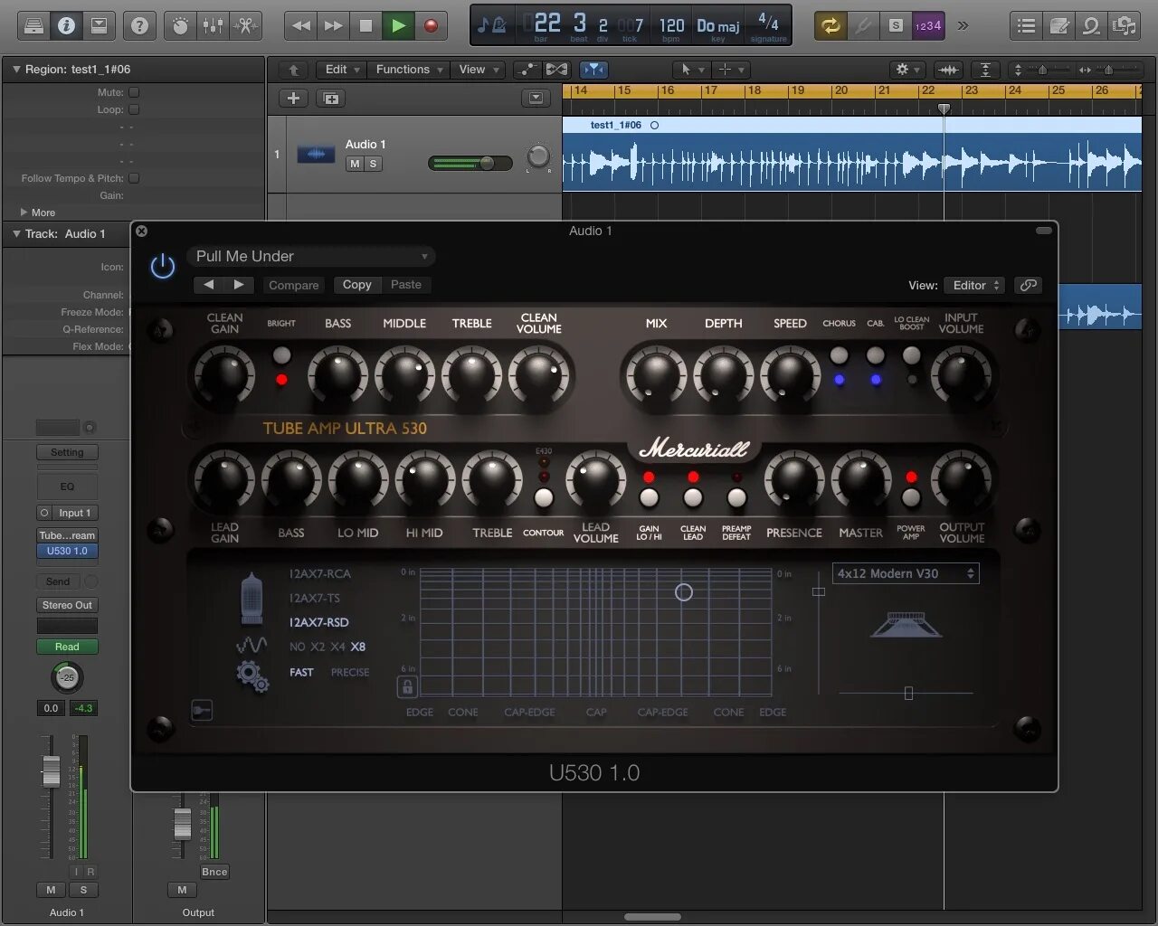Collapse the Track Audio 1 section
This screenshot has height=926, width=1158.
(16, 233)
